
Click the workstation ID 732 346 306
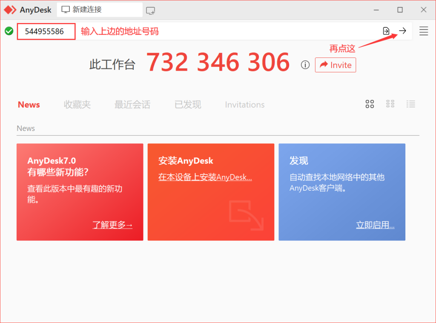tap(218, 62)
